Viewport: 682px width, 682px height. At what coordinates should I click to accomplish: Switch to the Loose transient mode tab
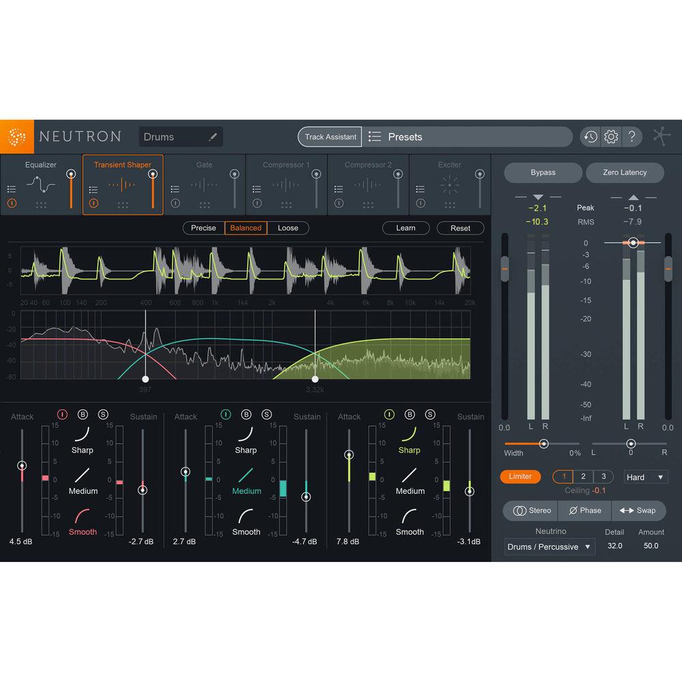pos(288,228)
